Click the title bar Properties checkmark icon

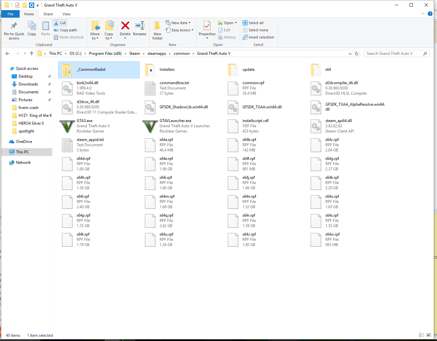(x=17, y=5)
